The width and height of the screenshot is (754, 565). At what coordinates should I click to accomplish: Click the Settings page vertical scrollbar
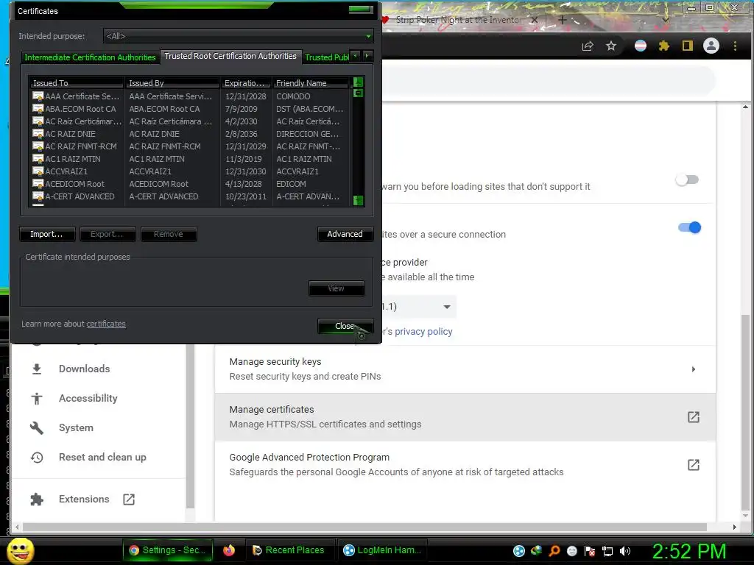click(x=745, y=413)
